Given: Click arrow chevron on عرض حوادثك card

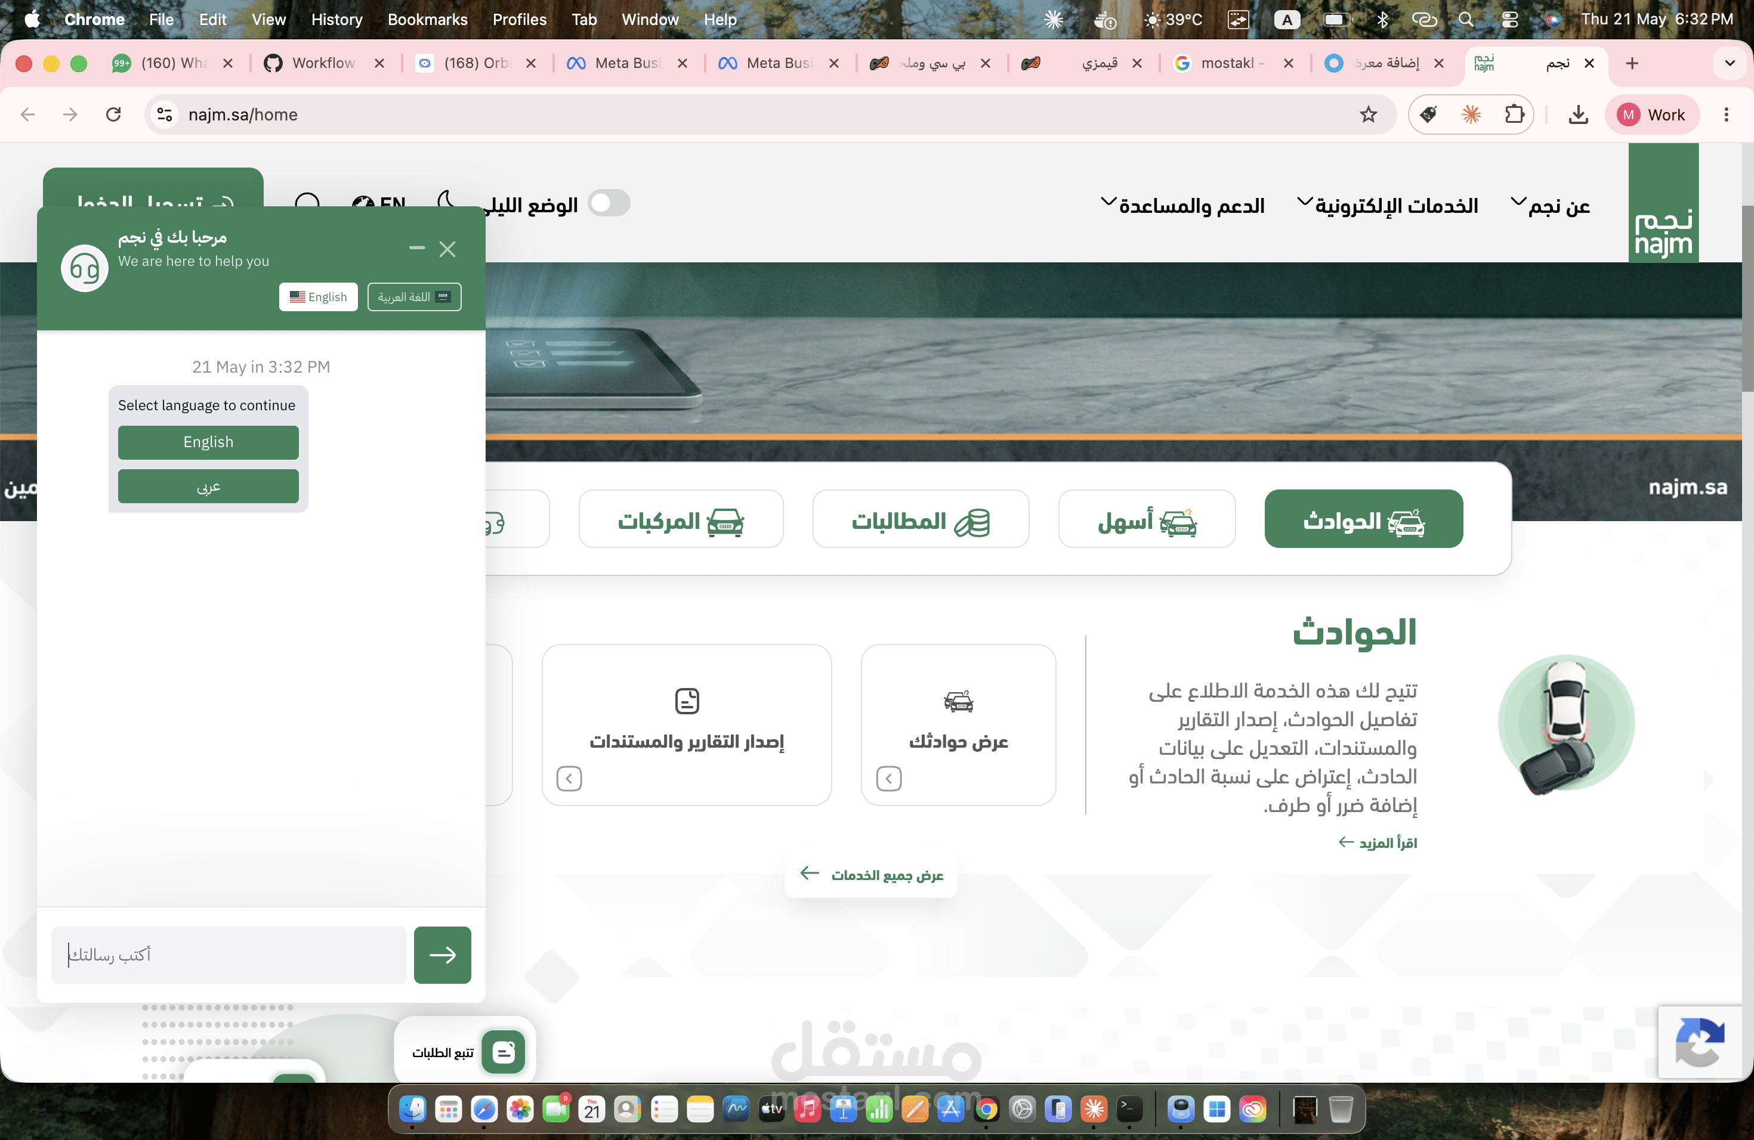Looking at the screenshot, I should (x=889, y=779).
